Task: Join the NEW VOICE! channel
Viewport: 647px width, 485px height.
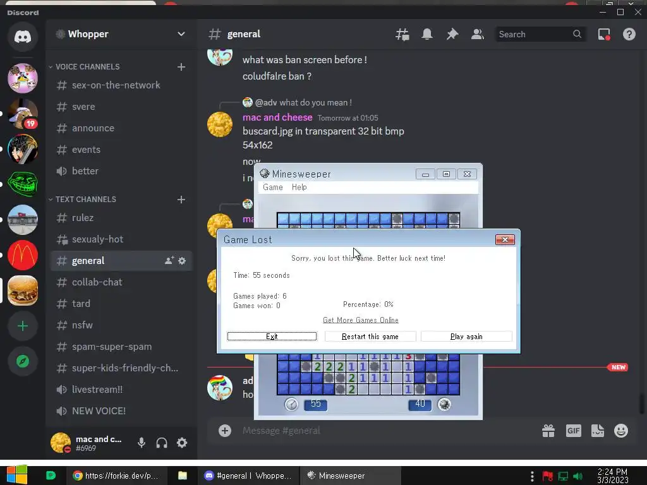Action: coord(121,410)
